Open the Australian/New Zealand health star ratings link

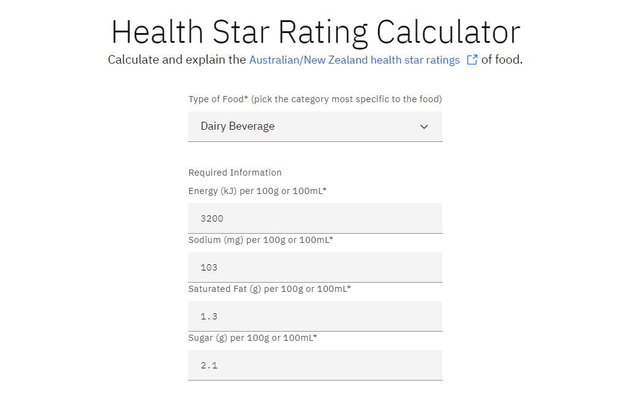click(354, 60)
